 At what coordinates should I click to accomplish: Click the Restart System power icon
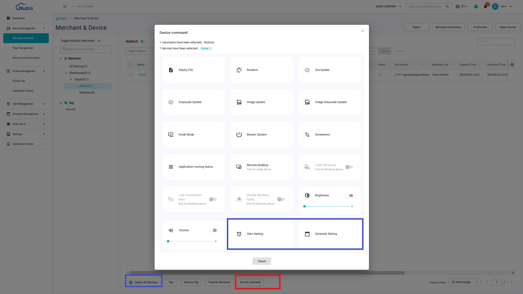click(239, 134)
